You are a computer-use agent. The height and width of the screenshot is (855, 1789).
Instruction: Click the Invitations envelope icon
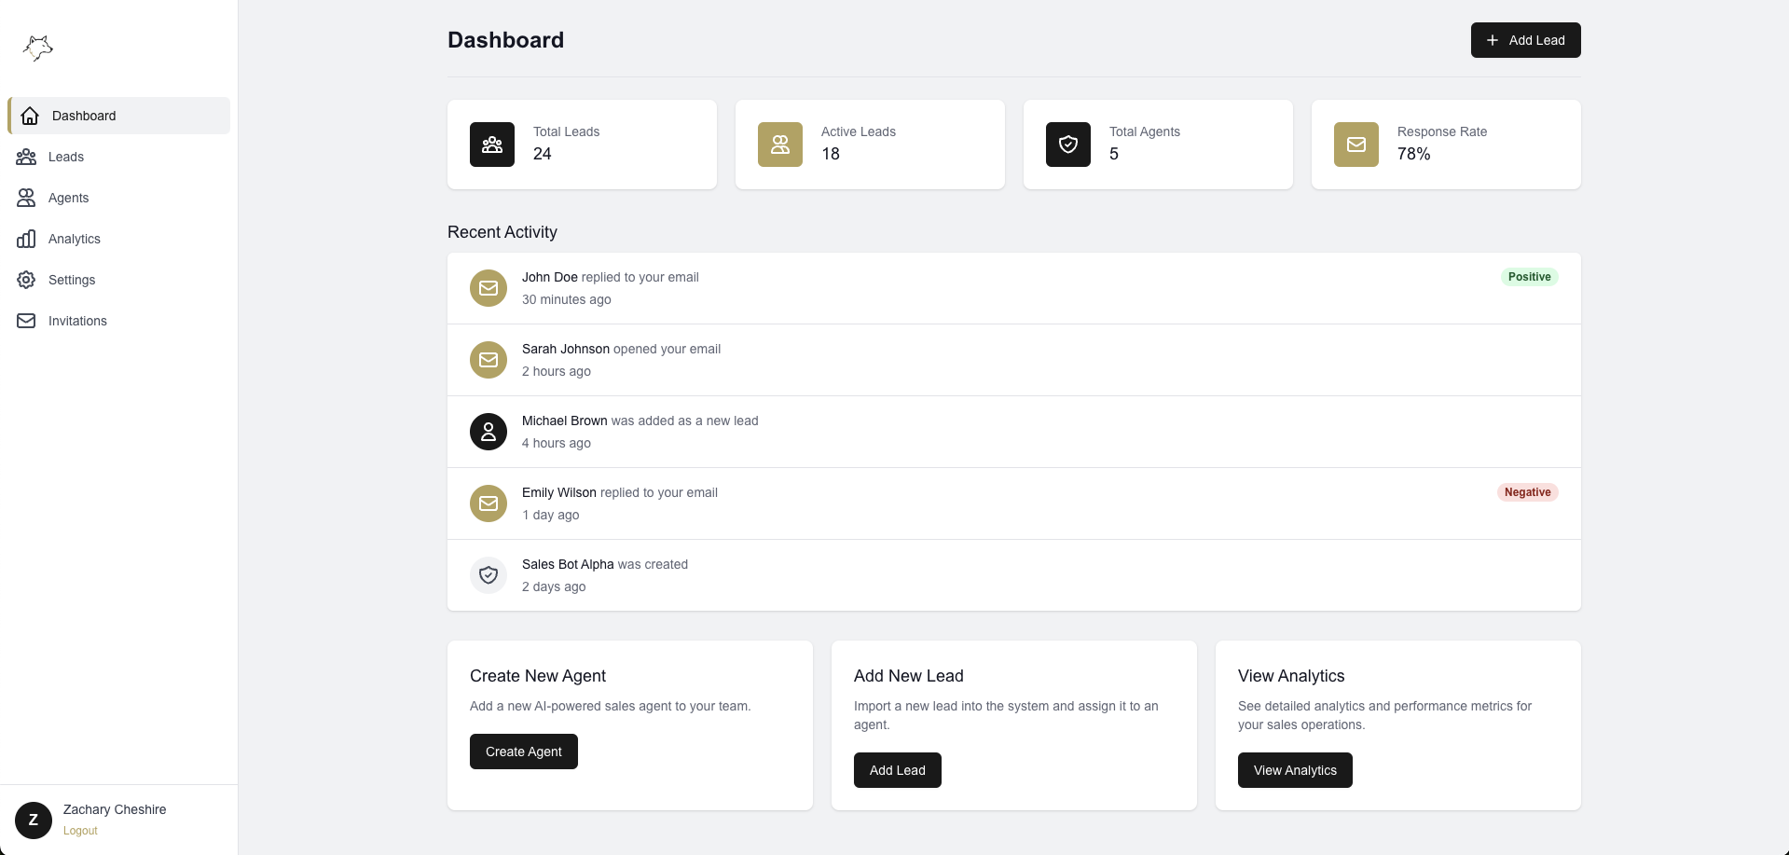(x=25, y=321)
